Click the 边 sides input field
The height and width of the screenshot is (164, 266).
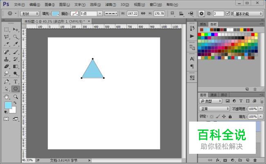tap(219, 13)
